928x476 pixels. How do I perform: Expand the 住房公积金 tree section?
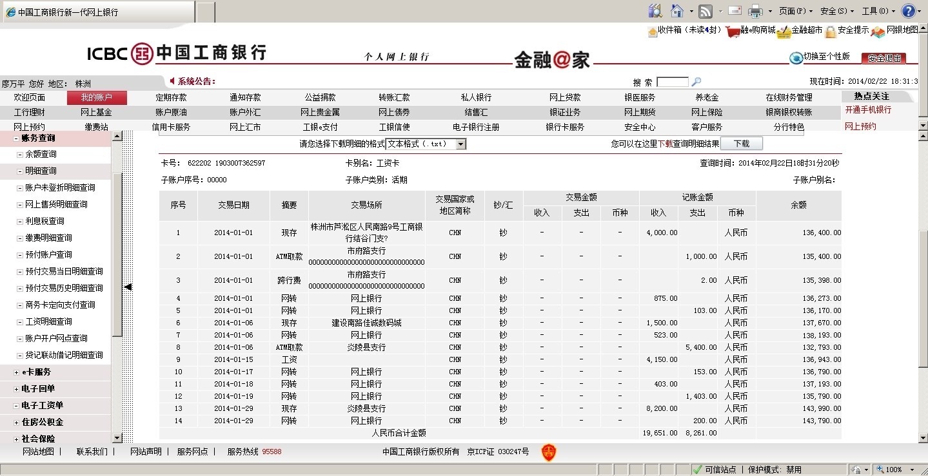click(x=16, y=423)
